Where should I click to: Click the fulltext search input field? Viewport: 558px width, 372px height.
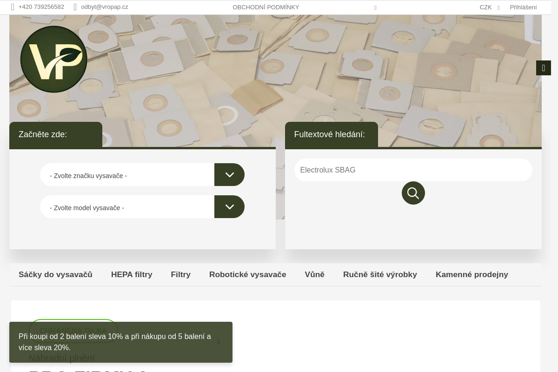413,170
